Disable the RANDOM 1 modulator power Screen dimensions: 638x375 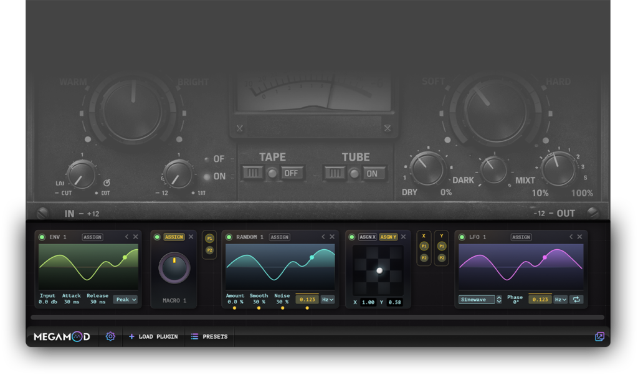pos(229,237)
